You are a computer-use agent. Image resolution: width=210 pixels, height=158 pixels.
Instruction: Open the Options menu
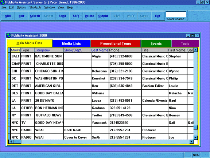(22, 7)
